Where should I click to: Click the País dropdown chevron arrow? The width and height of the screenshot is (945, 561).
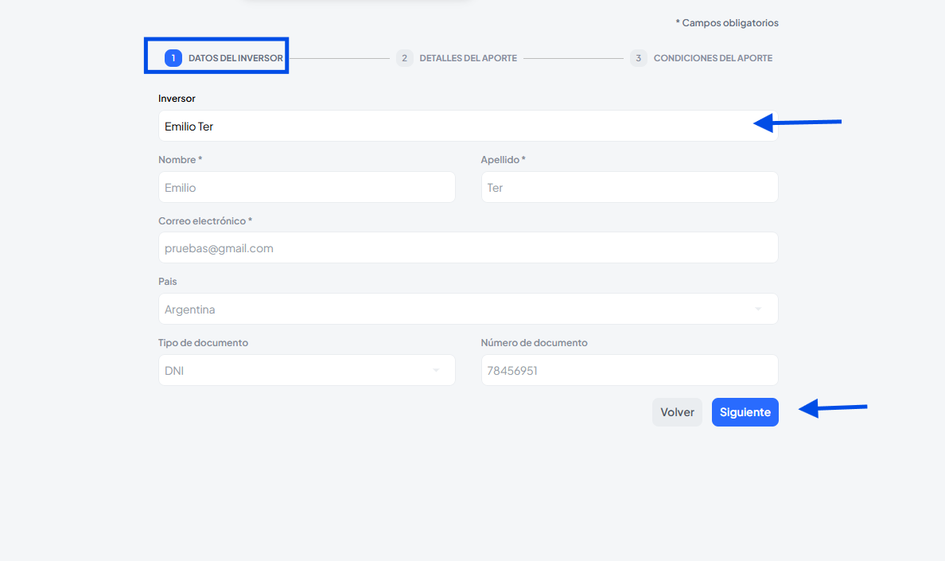pos(758,309)
